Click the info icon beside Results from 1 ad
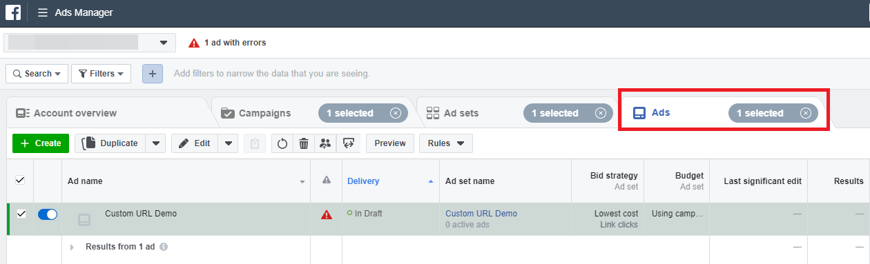Image resolution: width=870 pixels, height=264 pixels. point(164,247)
